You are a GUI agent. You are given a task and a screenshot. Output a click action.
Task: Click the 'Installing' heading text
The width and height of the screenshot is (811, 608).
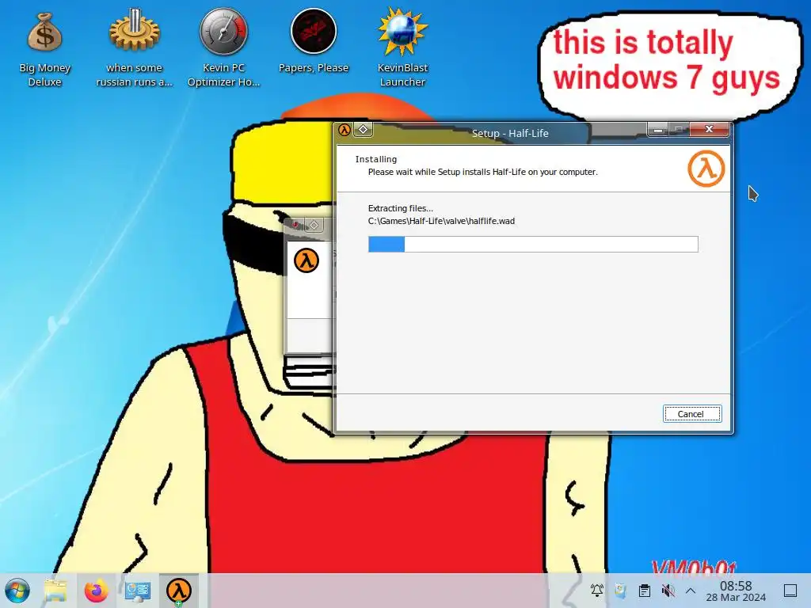coord(376,159)
